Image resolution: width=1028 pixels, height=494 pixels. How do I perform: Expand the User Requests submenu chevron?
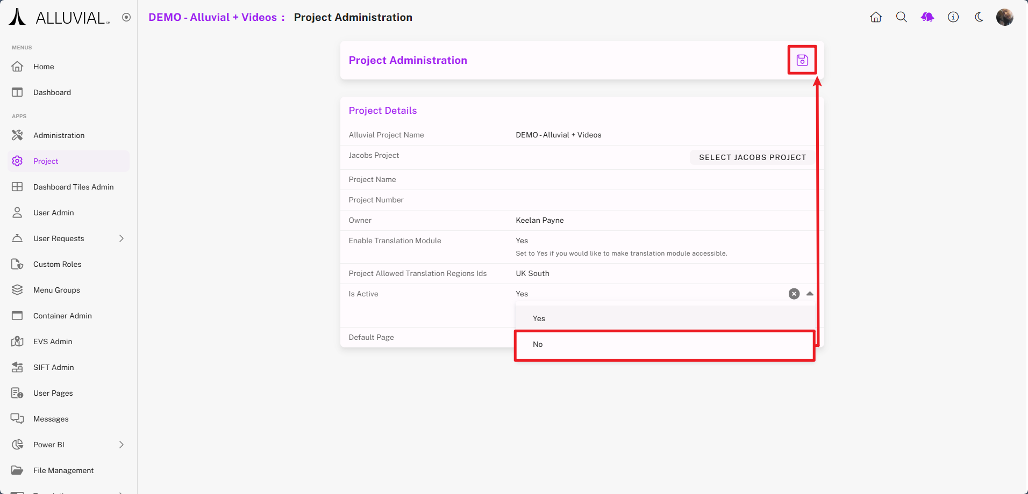click(x=122, y=238)
